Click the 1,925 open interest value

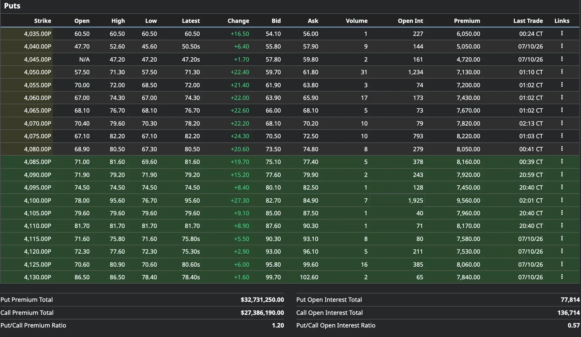pos(415,201)
